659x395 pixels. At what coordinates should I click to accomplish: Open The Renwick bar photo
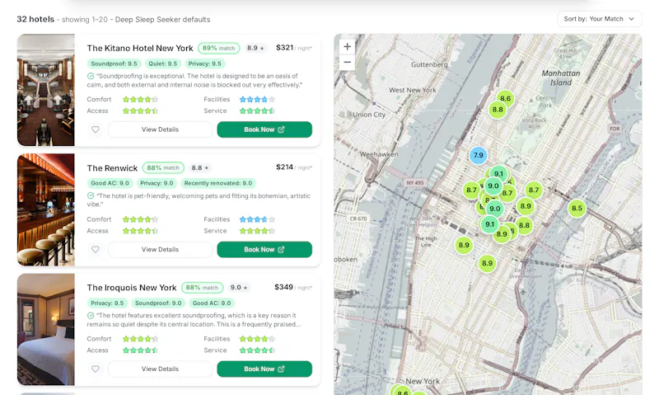pyautogui.click(x=46, y=209)
